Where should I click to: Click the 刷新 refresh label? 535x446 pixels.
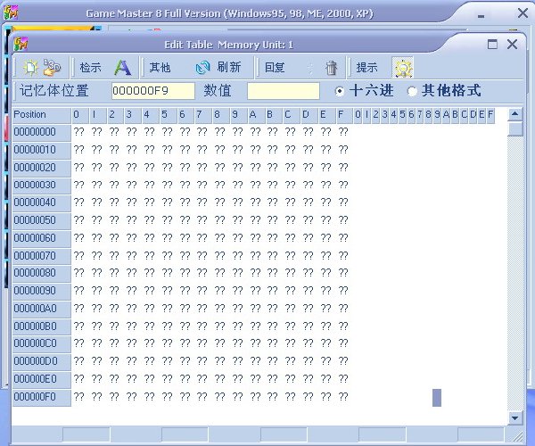pos(229,67)
